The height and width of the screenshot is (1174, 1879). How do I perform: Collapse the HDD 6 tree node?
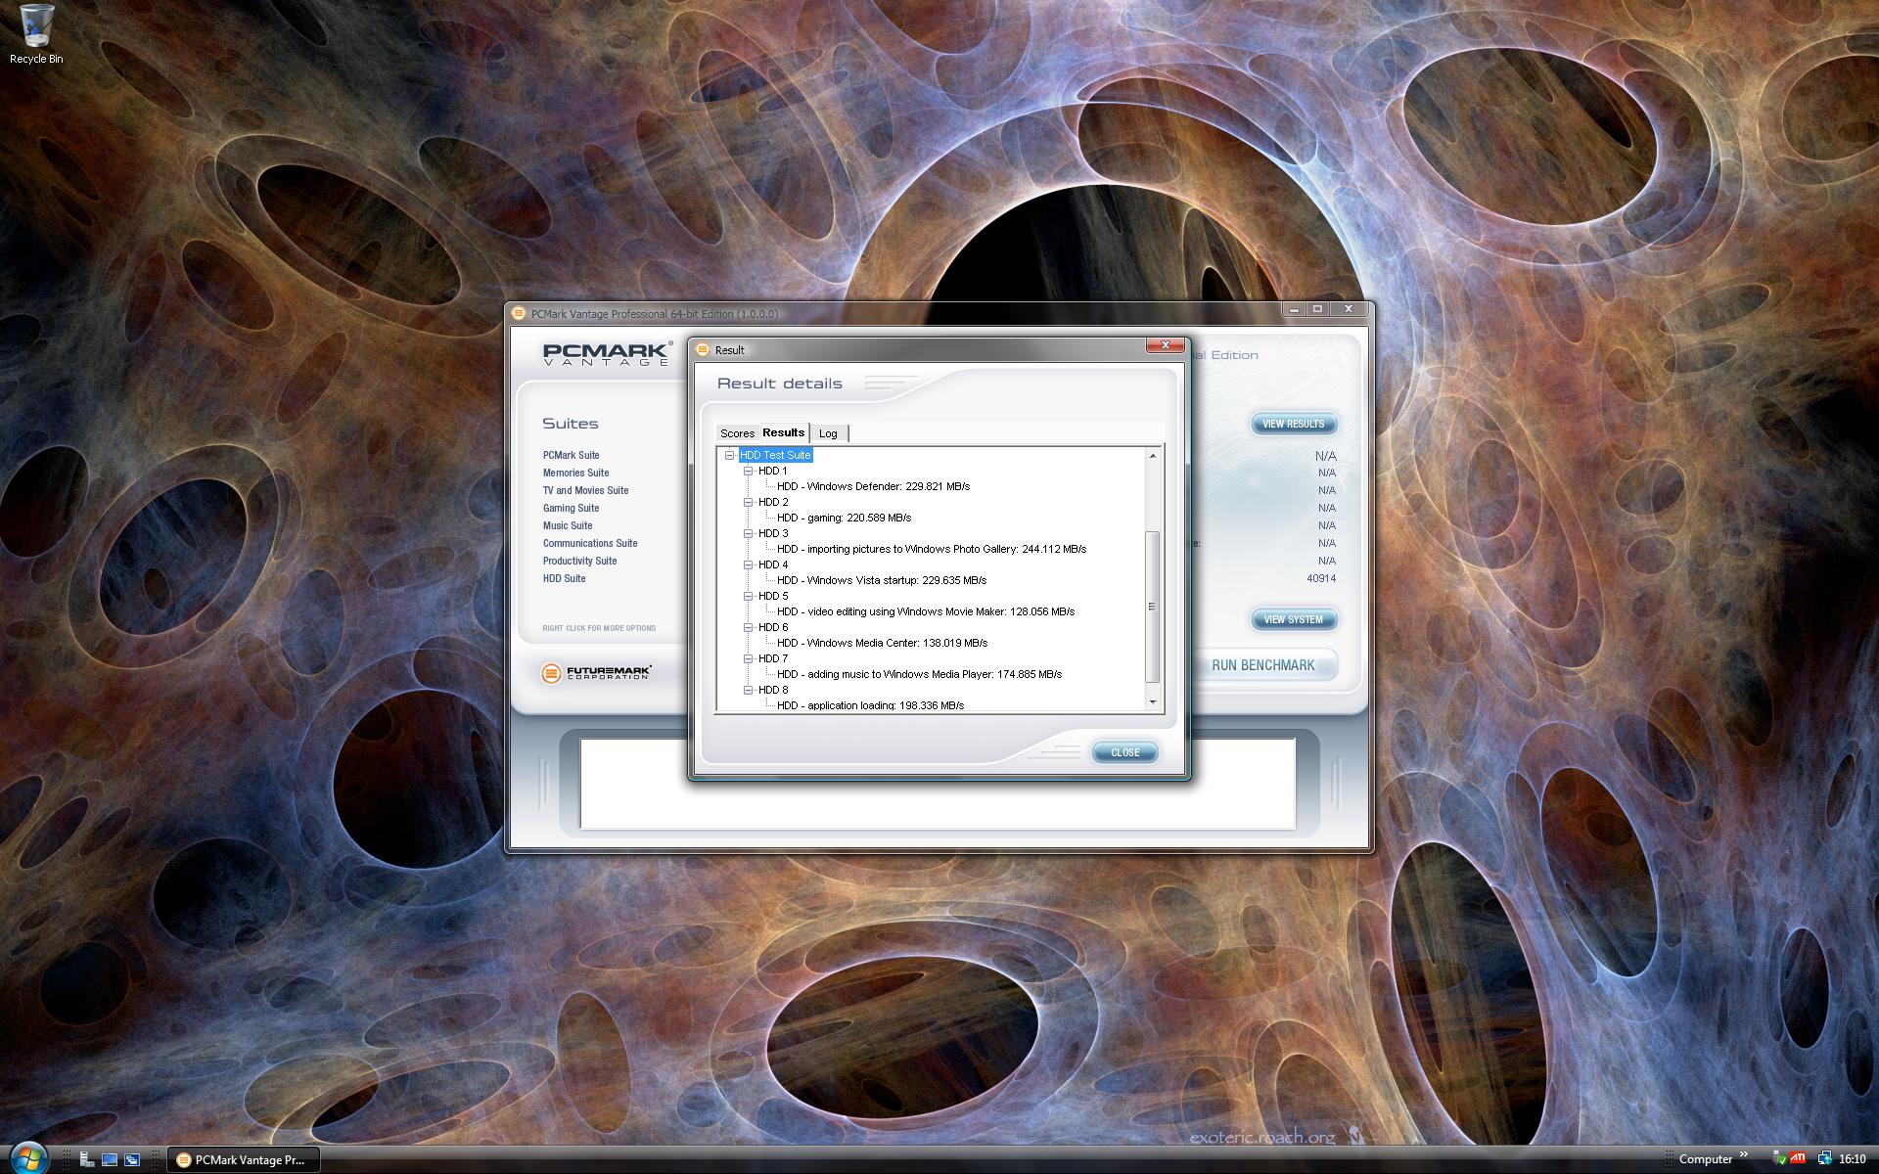(x=748, y=627)
